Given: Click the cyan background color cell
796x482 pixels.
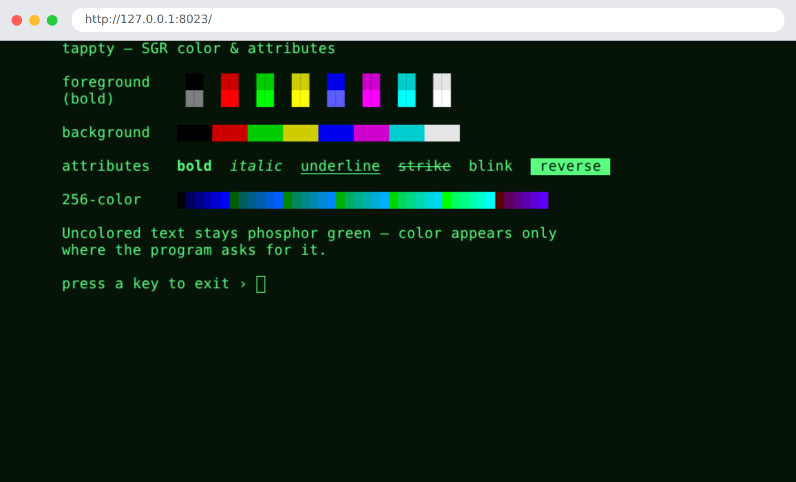Looking at the screenshot, I should click(407, 133).
